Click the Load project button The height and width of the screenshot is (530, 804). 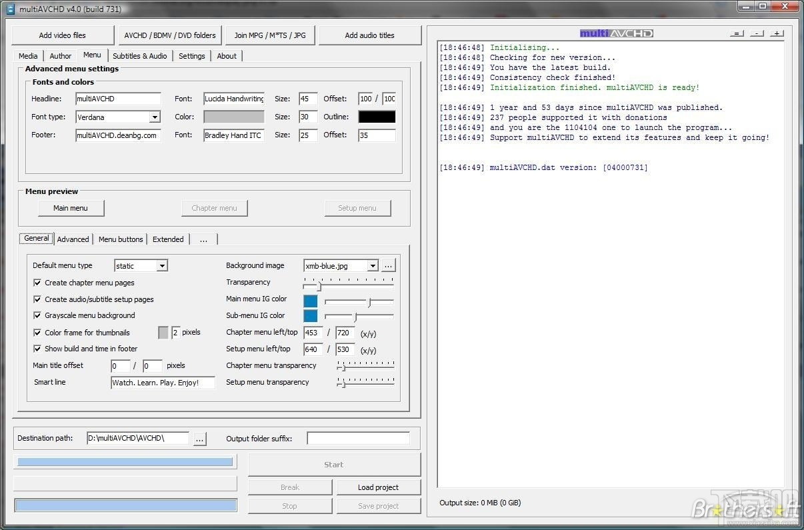pyautogui.click(x=379, y=487)
